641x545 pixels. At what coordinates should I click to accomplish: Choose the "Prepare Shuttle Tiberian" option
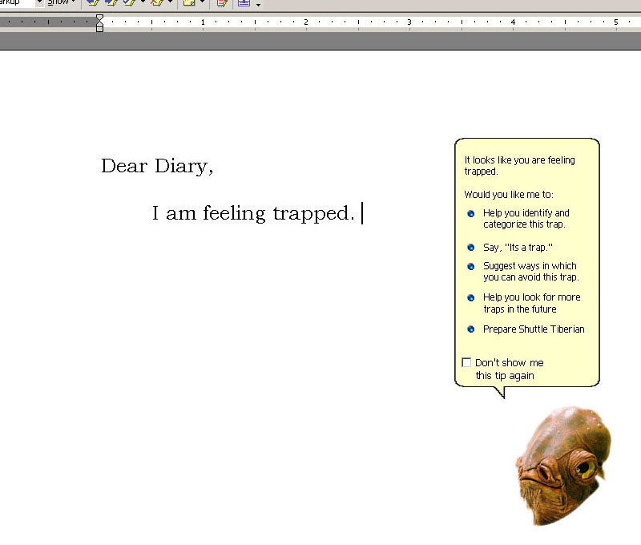pos(526,329)
